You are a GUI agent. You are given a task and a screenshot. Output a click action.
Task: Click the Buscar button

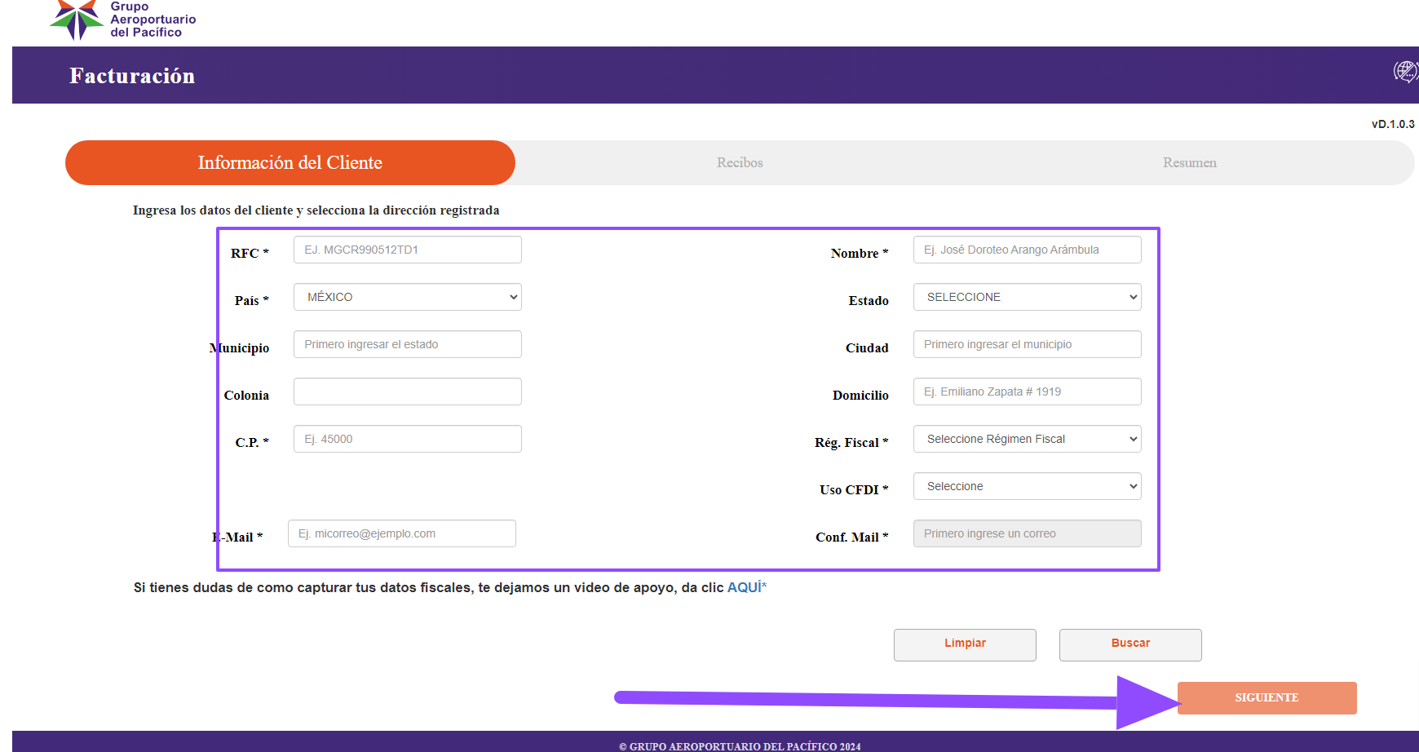[1130, 644]
